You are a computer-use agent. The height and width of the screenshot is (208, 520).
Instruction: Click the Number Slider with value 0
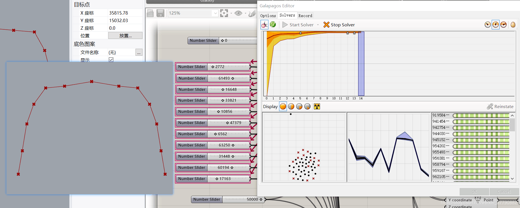(222, 41)
